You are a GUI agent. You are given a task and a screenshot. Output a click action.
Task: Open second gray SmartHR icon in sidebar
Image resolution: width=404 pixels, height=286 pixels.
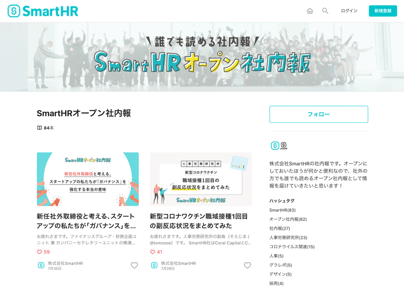tap(284, 146)
